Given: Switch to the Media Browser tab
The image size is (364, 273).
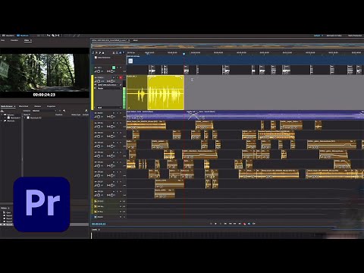Looking at the screenshot, I should pyautogui.click(x=7, y=106).
